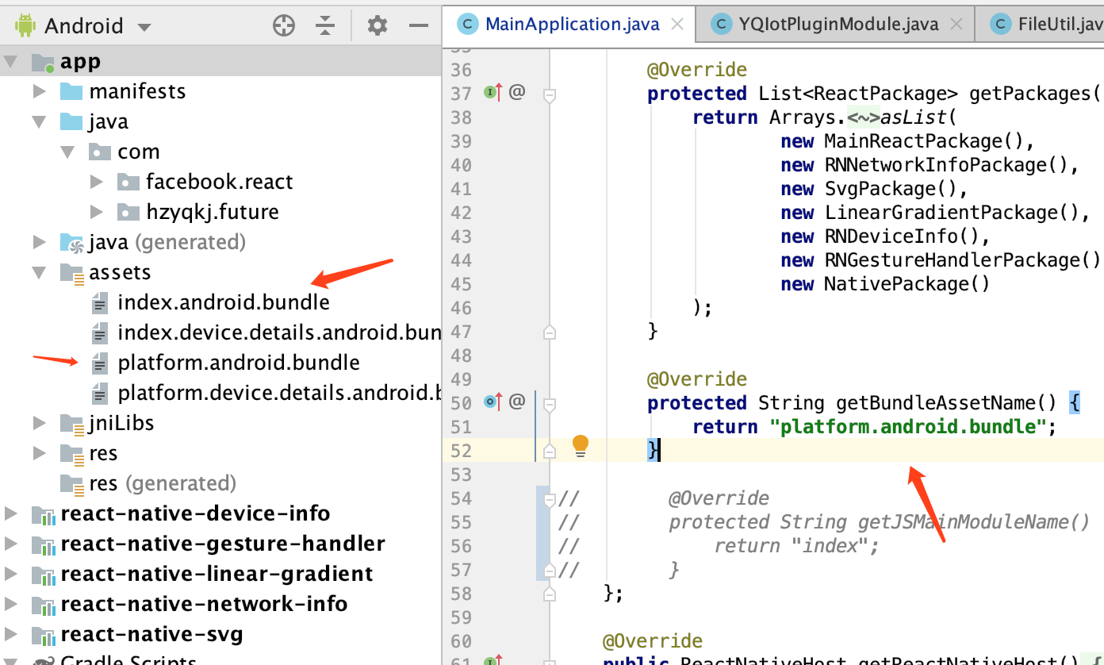Expand the manifests folder
The width and height of the screenshot is (1104, 665).
click(40, 91)
